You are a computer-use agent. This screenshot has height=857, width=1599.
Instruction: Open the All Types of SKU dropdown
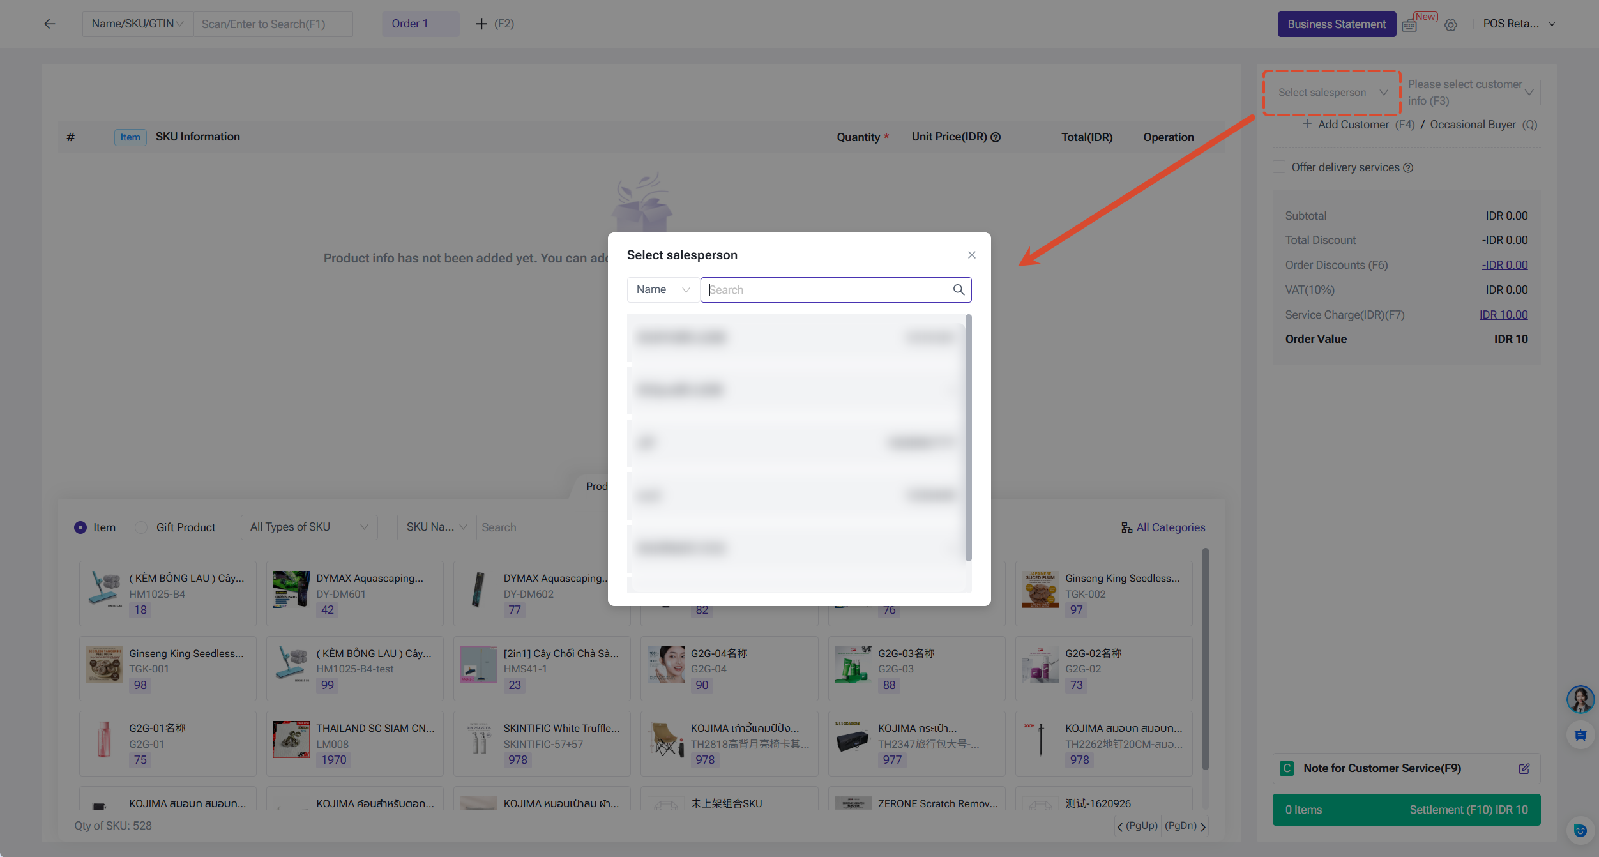(309, 527)
